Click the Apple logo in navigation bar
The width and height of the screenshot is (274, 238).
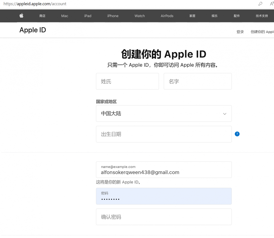click(21, 16)
